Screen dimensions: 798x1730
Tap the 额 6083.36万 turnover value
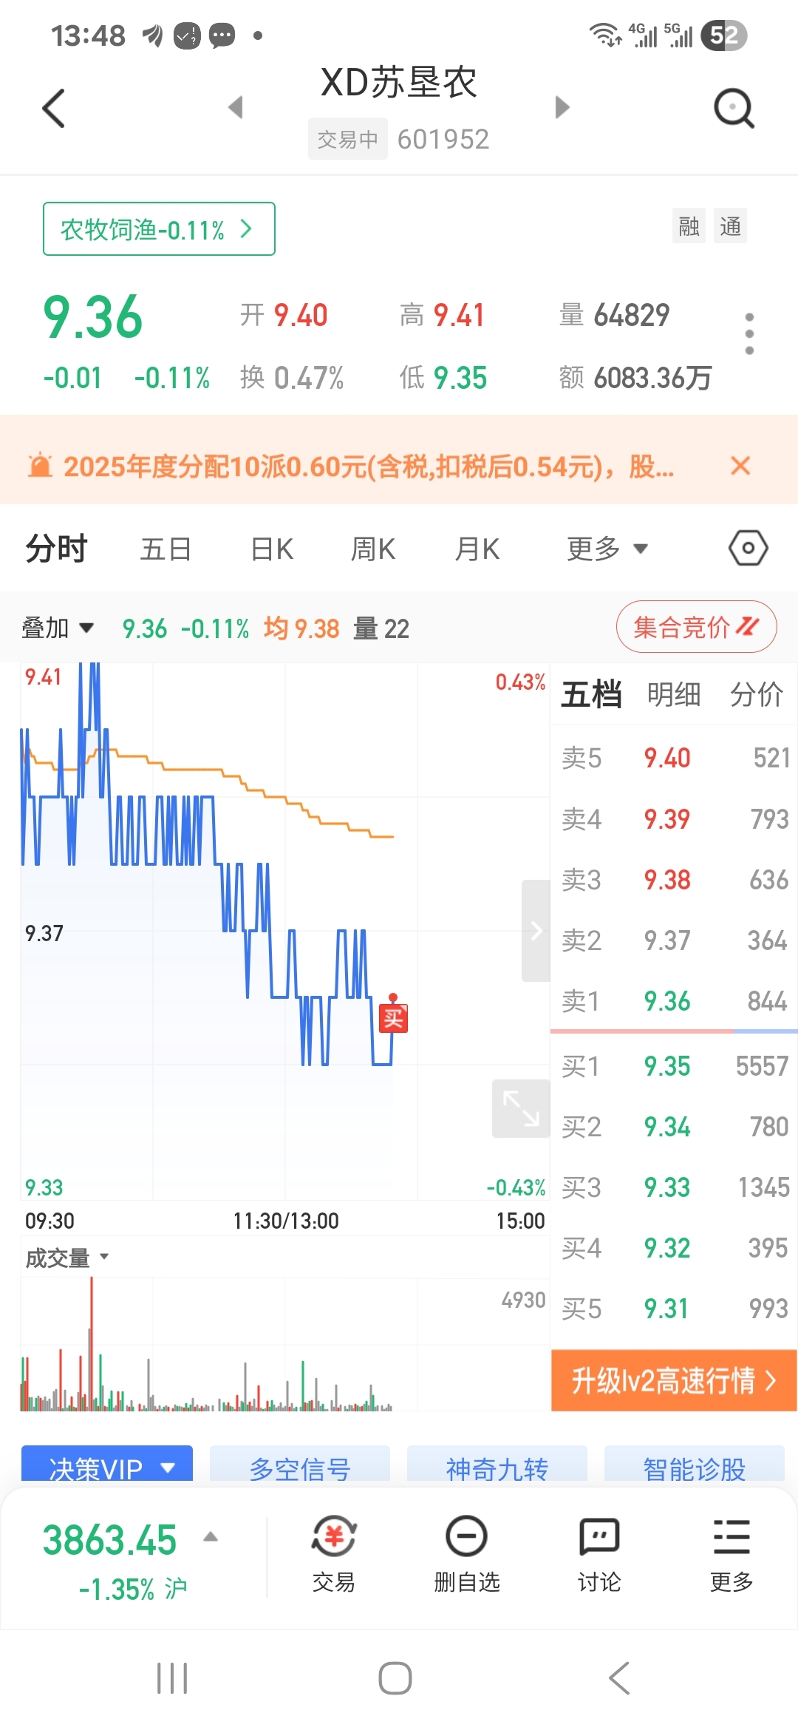pos(635,378)
